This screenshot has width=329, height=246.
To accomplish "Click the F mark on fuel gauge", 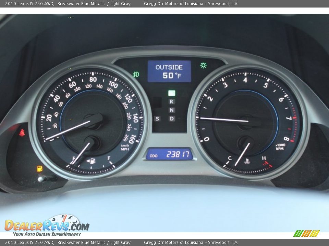I will coord(109,158).
